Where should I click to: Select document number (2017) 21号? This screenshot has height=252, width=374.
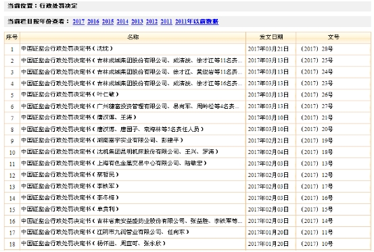point(317,118)
